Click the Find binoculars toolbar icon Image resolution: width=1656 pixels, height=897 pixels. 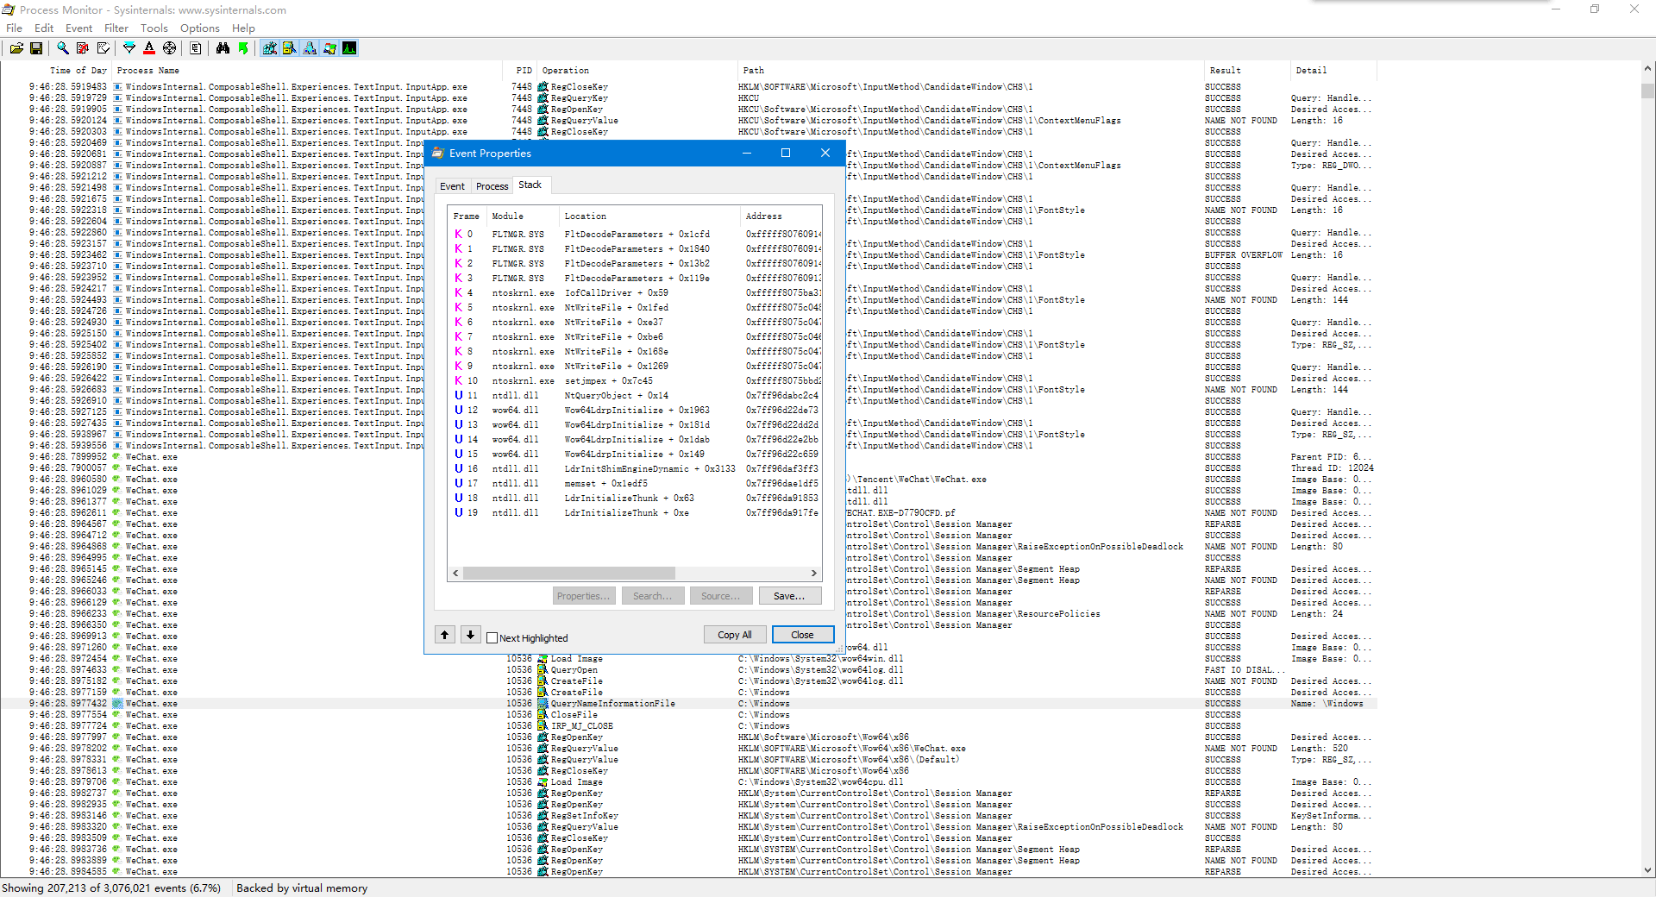tap(223, 48)
